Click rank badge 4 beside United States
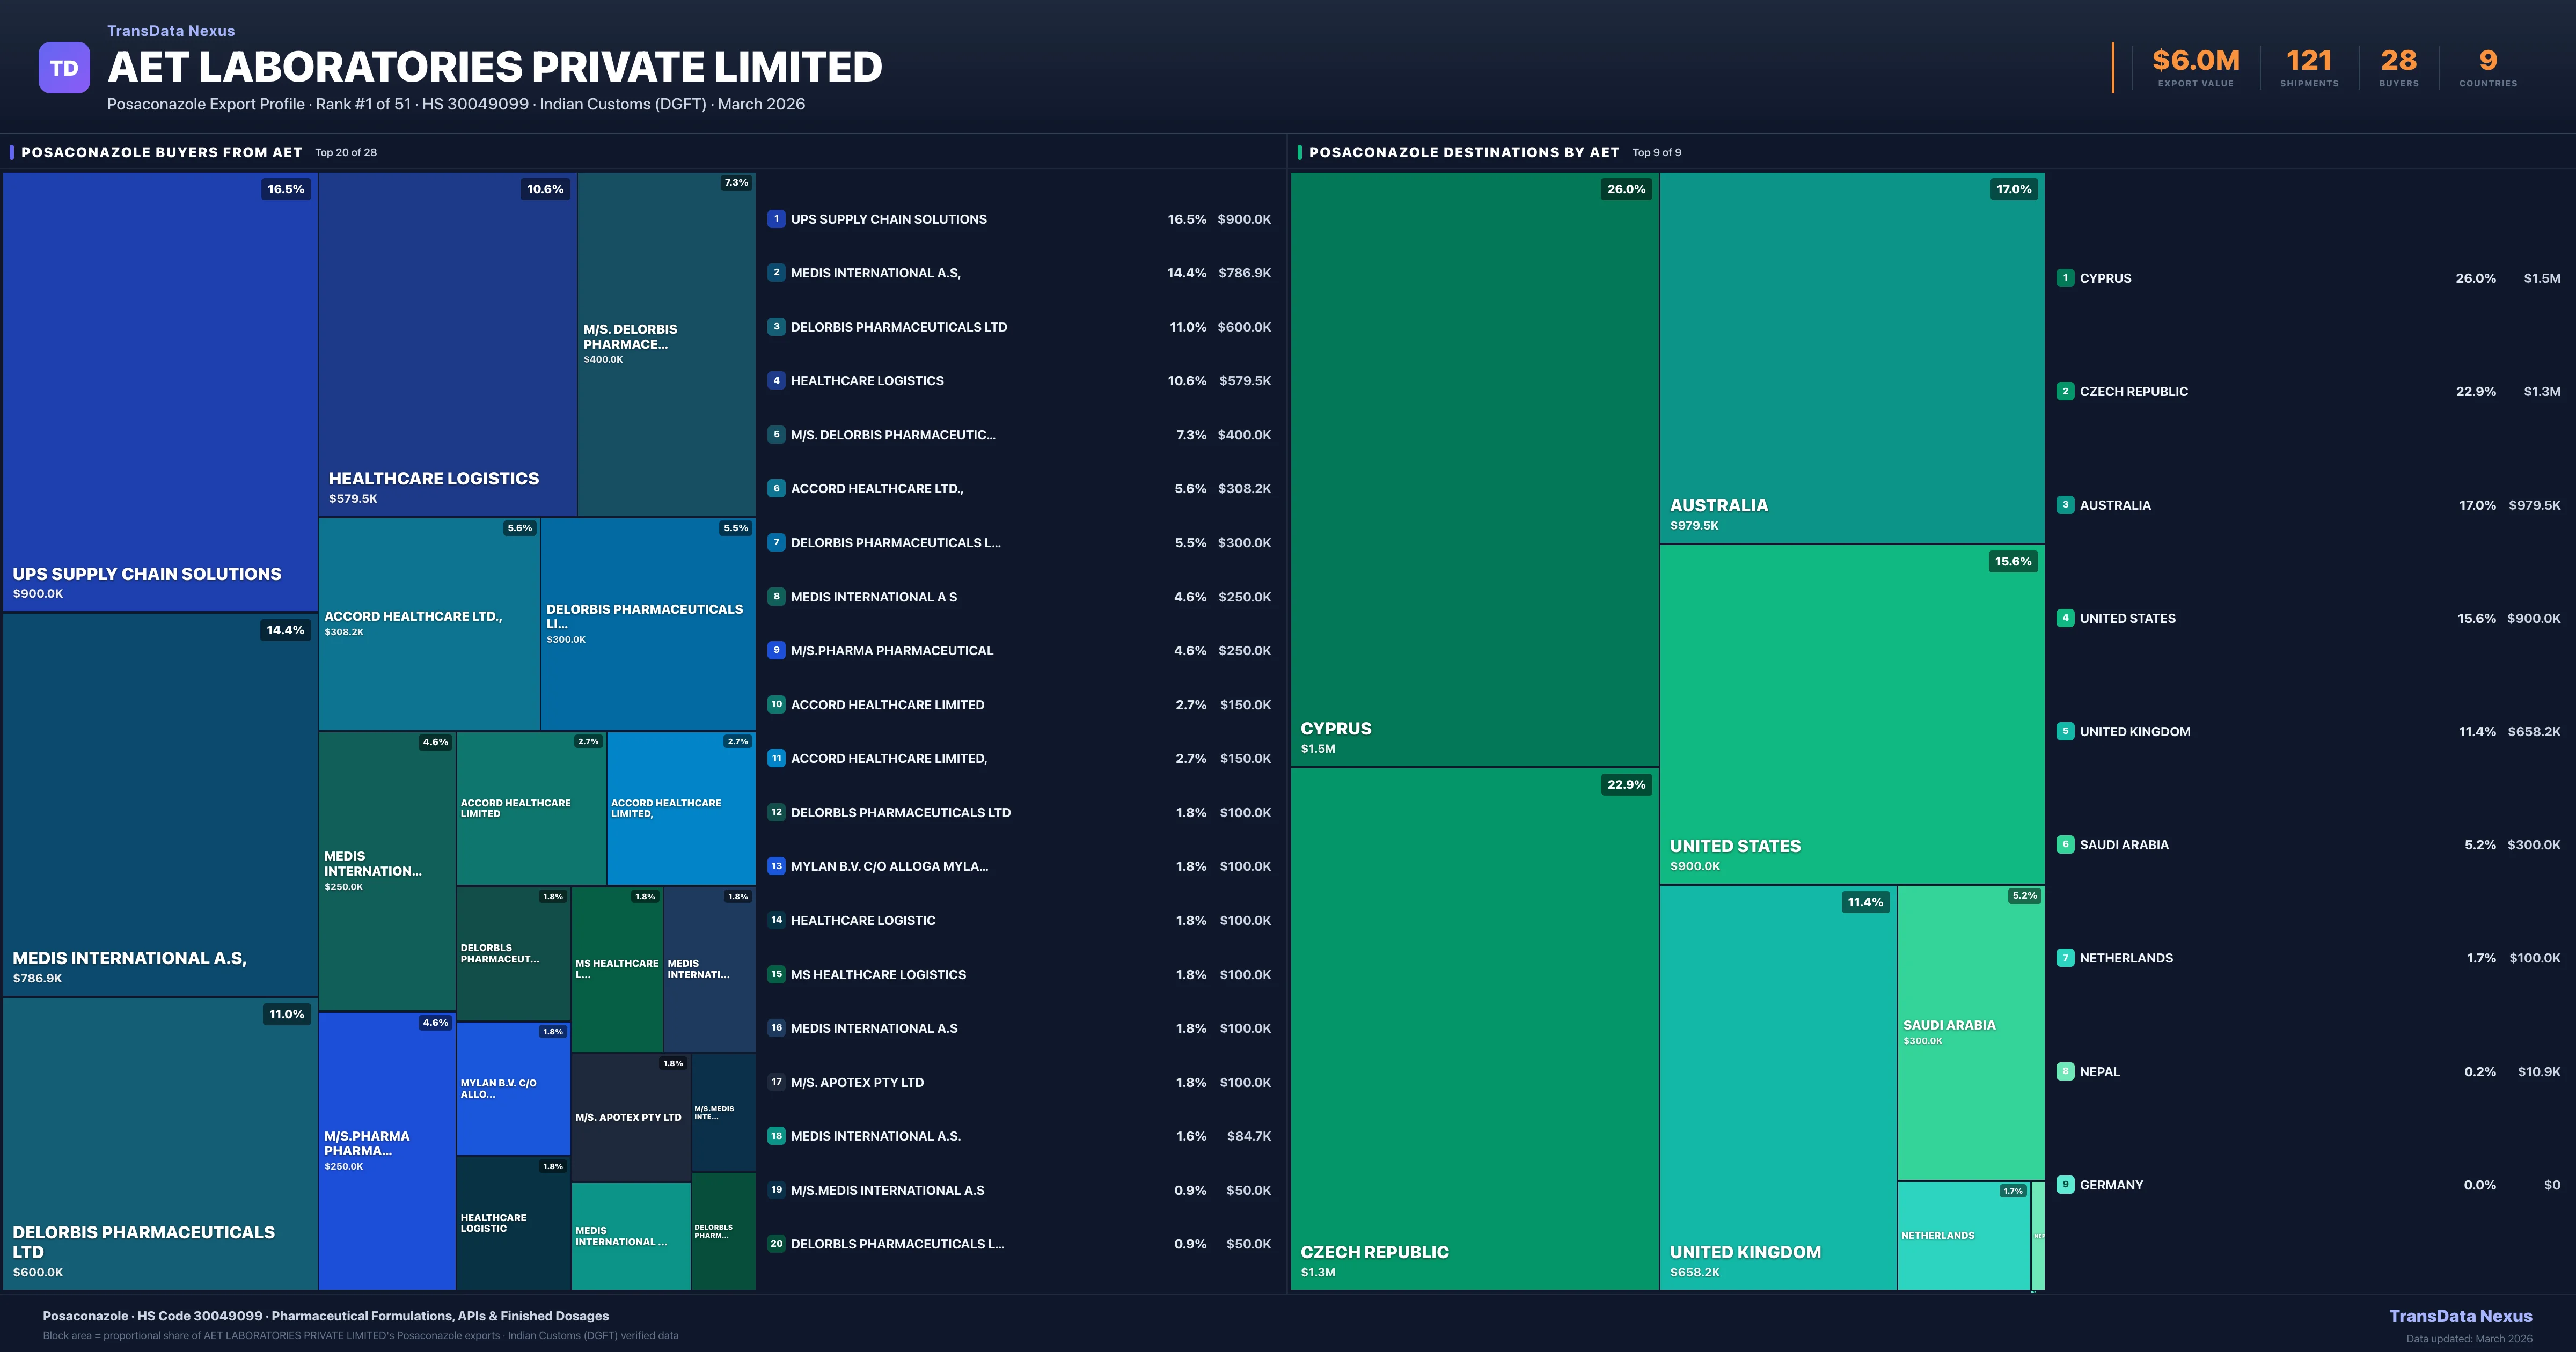2576x1352 pixels. (2065, 618)
